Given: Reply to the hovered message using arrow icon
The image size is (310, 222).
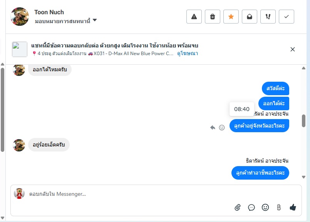Looking at the screenshot, I should click(213, 128).
